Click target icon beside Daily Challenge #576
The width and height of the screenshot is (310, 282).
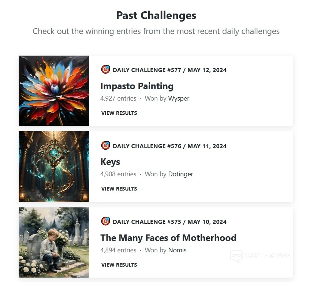(x=105, y=146)
